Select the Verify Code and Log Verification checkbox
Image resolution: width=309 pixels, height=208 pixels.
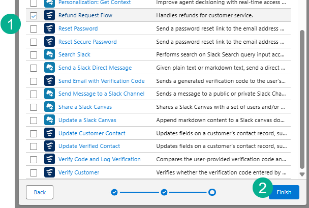point(34,160)
